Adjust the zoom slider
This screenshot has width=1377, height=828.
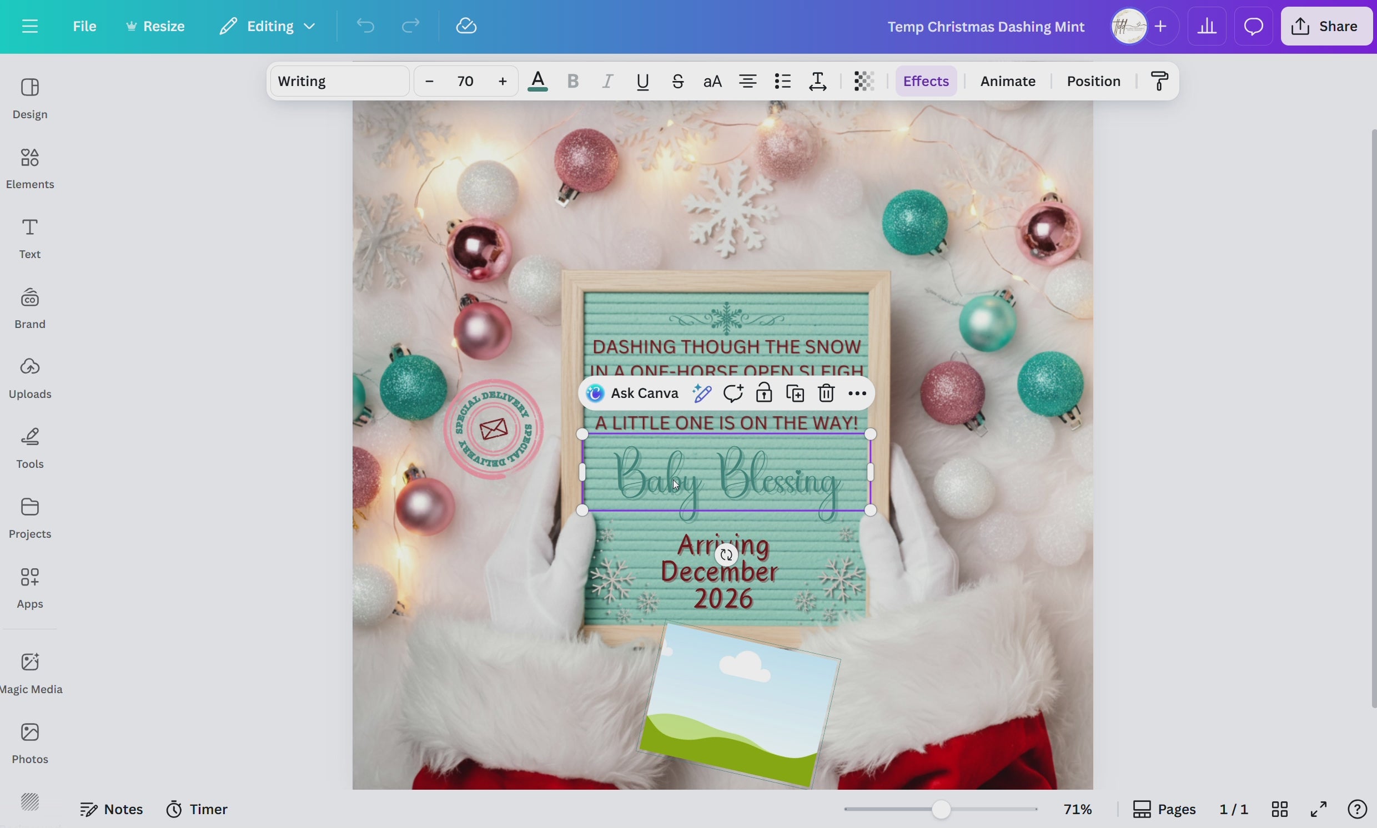point(940,808)
